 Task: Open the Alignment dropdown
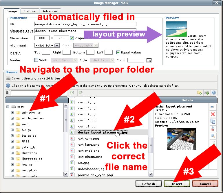click(47, 45)
